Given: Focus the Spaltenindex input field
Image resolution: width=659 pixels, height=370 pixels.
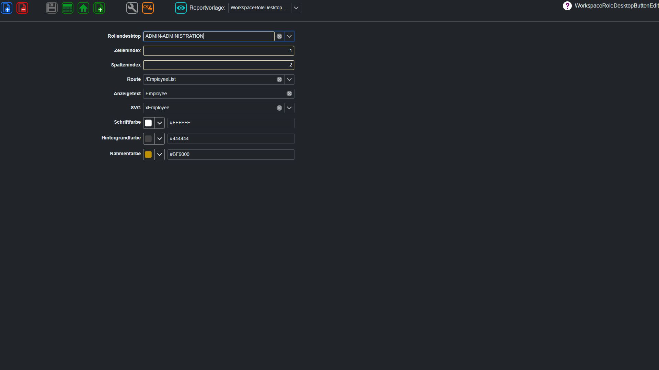Looking at the screenshot, I should [x=219, y=65].
